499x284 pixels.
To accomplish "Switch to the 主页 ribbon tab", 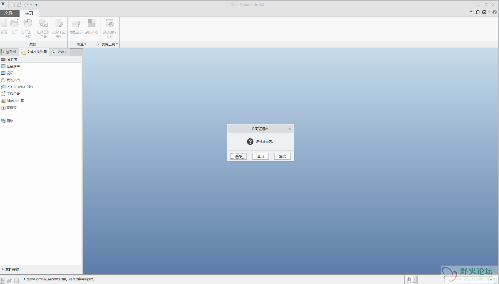I will tap(29, 13).
